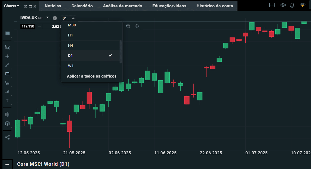Click the Core MSCI World (D1) chart title
This screenshot has width=311, height=169.
tap(43, 164)
